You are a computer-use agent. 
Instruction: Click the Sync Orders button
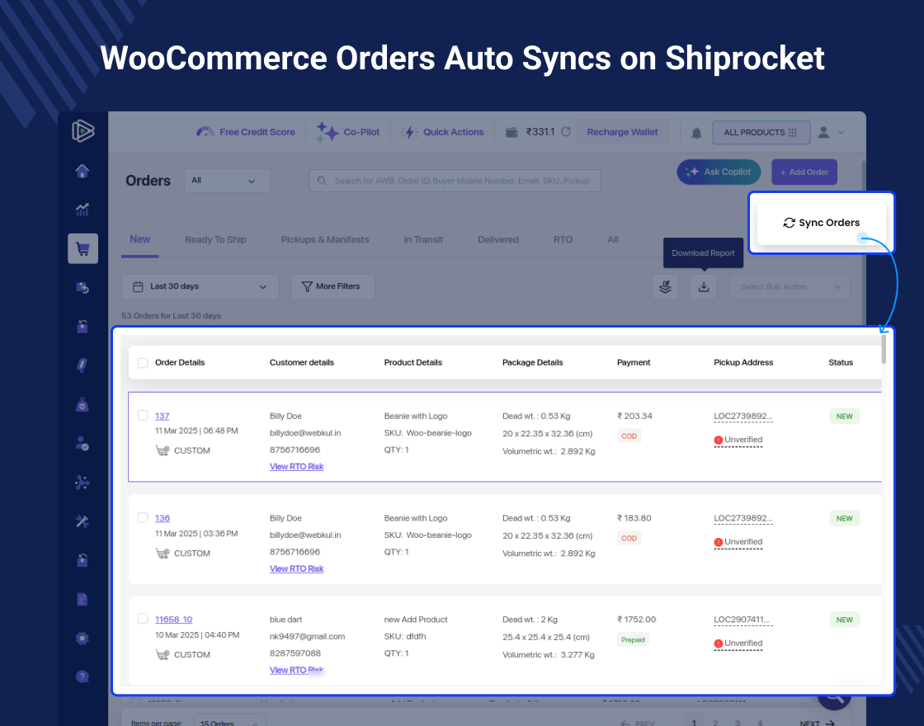[x=821, y=222]
